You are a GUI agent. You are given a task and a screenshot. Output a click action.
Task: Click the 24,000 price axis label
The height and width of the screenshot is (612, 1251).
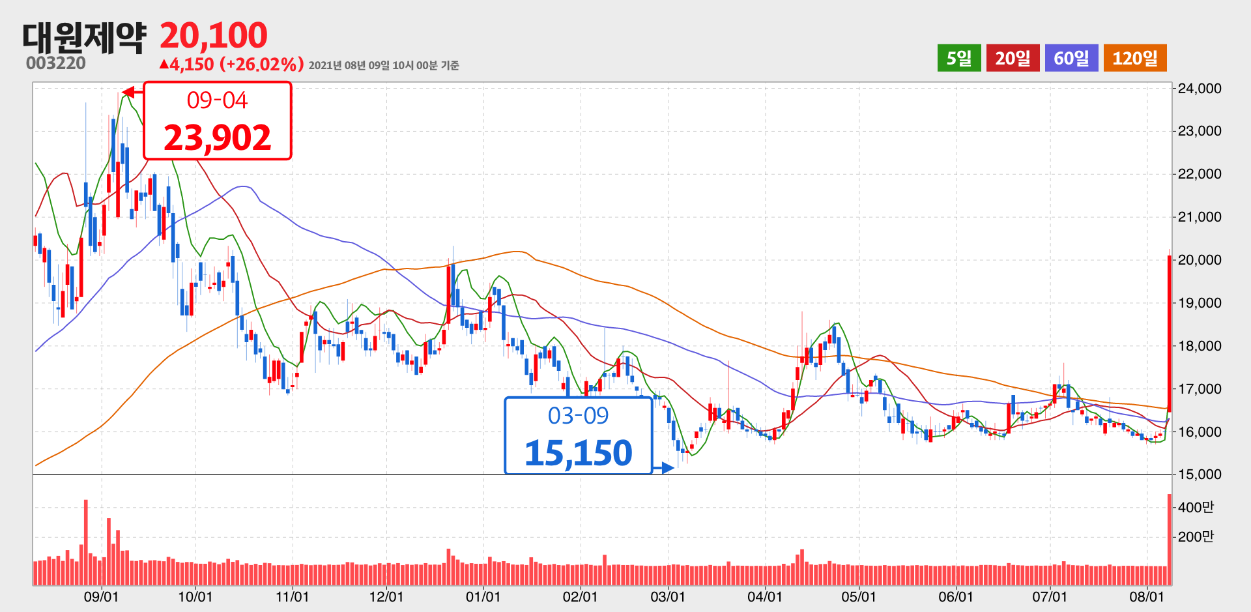point(1200,89)
